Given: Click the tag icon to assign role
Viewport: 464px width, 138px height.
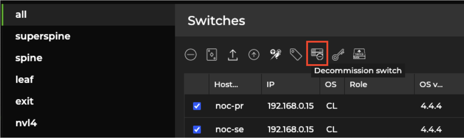Looking at the screenshot, I should [x=296, y=55].
